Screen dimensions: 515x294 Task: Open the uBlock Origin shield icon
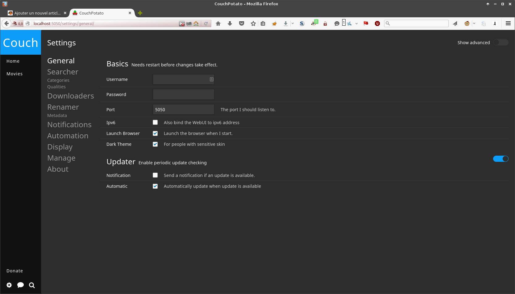(377, 23)
